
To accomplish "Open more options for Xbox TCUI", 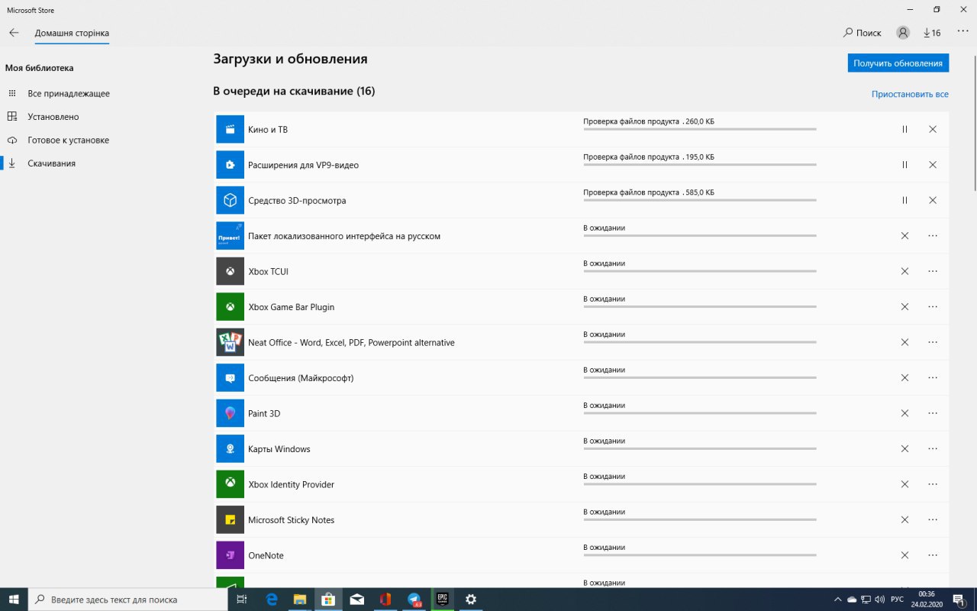I will click(933, 271).
